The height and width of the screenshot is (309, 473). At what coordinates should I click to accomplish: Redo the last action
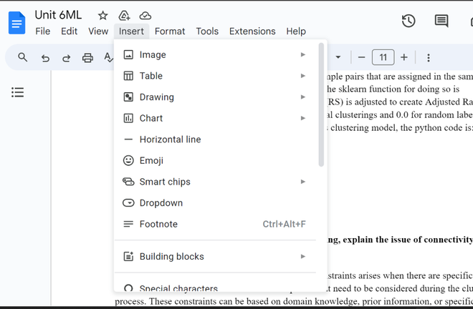coord(66,58)
